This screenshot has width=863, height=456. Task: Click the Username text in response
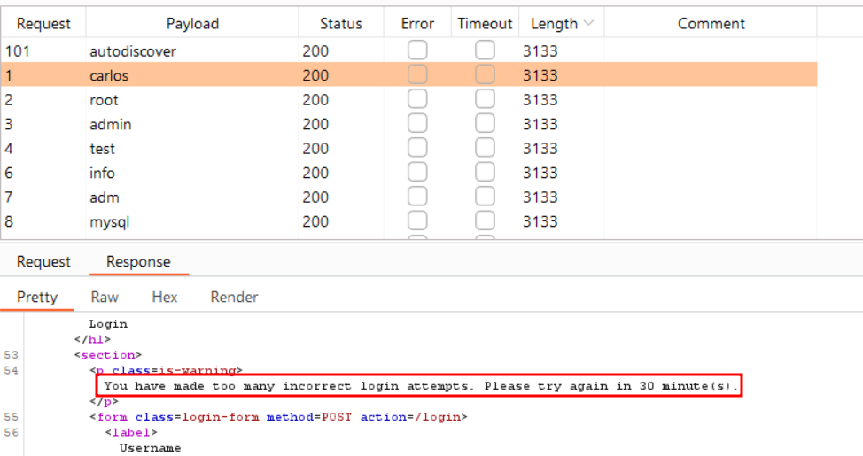tap(151, 448)
